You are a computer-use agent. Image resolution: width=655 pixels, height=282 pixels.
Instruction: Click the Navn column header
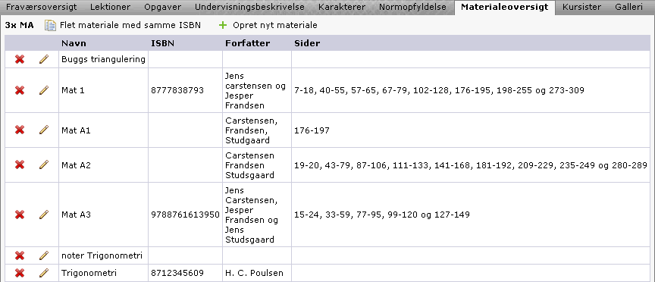point(74,43)
